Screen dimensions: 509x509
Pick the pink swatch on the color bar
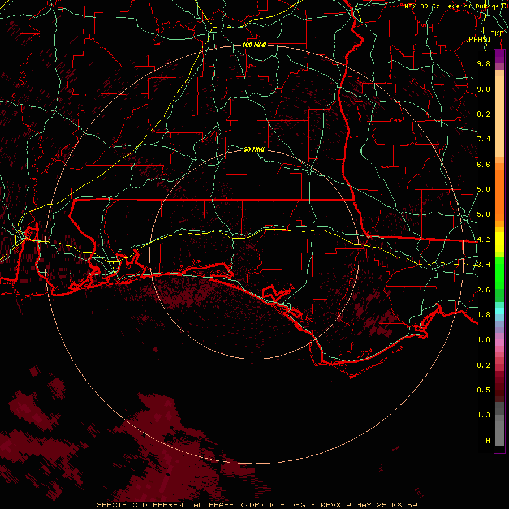click(499, 343)
